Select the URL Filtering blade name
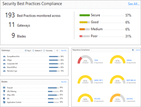The image size is (141, 107). click(x=12, y=91)
